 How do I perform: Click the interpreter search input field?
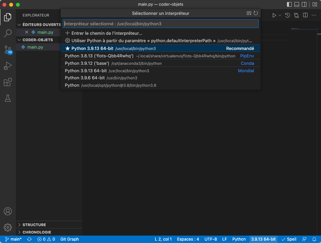point(160,24)
